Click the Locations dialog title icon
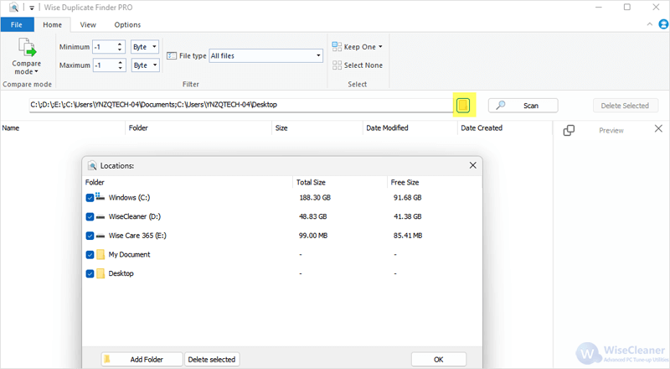Image resolution: width=670 pixels, height=369 pixels. (92, 166)
